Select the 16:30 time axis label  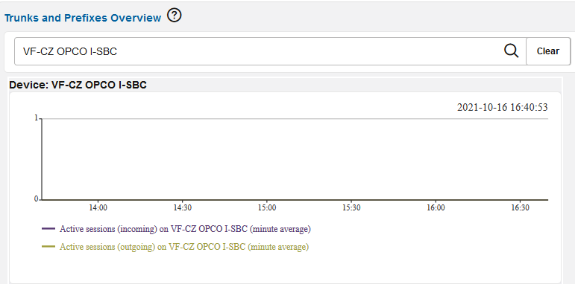click(x=520, y=208)
